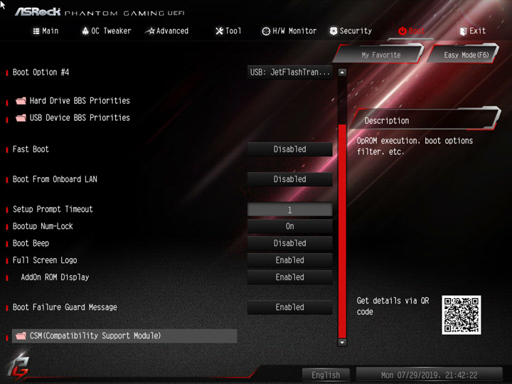The height and width of the screenshot is (384, 512).
Task: Switch to the Boot tab
Action: (x=412, y=31)
